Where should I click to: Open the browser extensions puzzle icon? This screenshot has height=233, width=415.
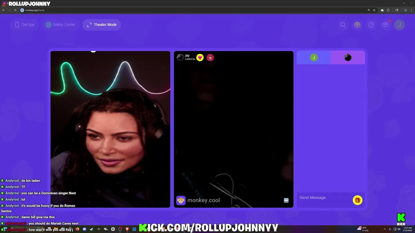coord(388,10)
